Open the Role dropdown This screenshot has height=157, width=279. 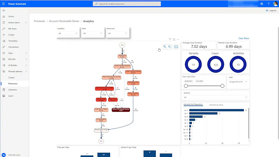[x=93, y=33]
